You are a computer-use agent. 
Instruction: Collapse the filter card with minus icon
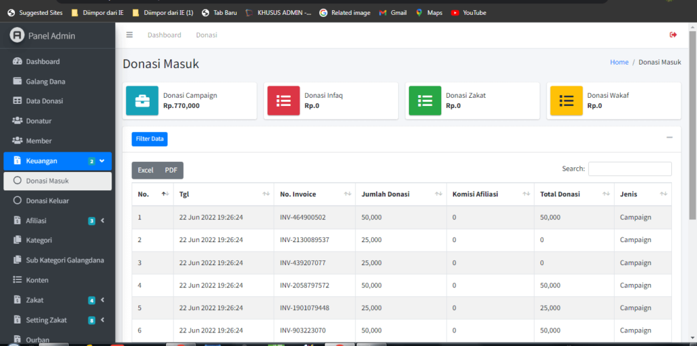(669, 137)
